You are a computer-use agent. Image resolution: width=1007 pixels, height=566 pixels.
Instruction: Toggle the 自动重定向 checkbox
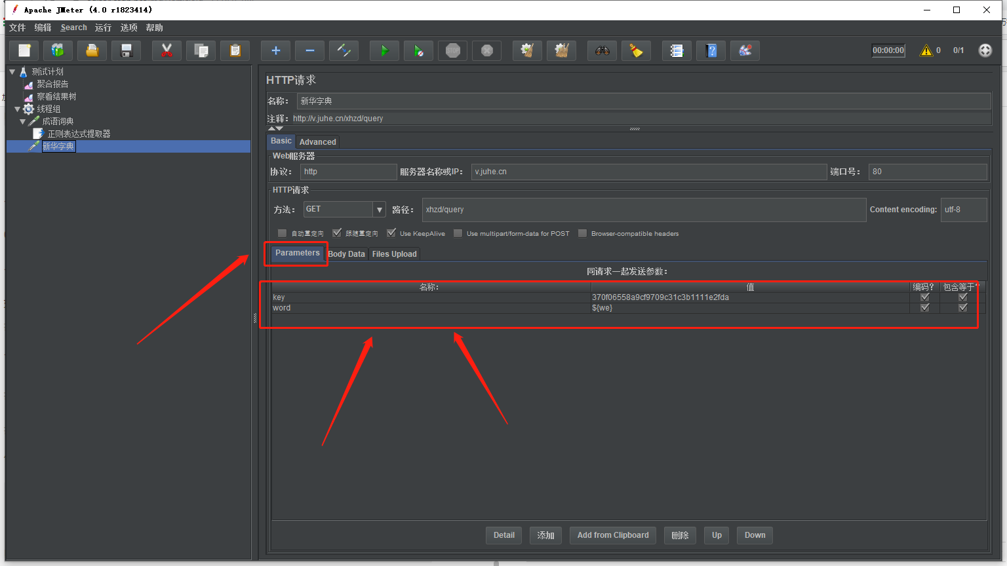point(282,233)
